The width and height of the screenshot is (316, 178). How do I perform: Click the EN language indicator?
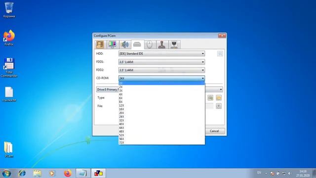click(259, 173)
